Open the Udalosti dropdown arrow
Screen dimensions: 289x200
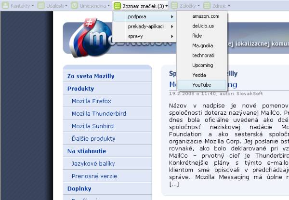click(x=66, y=6)
